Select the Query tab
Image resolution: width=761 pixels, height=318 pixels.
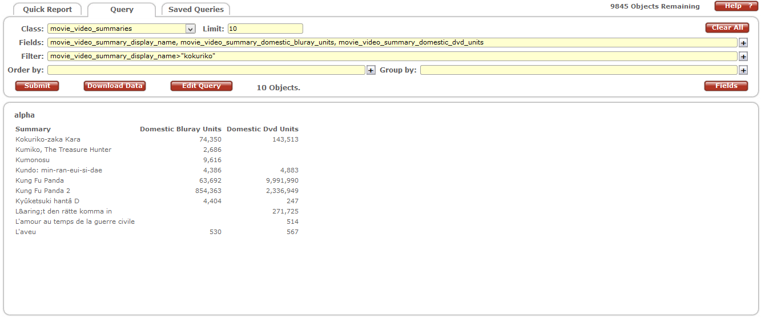click(x=122, y=10)
